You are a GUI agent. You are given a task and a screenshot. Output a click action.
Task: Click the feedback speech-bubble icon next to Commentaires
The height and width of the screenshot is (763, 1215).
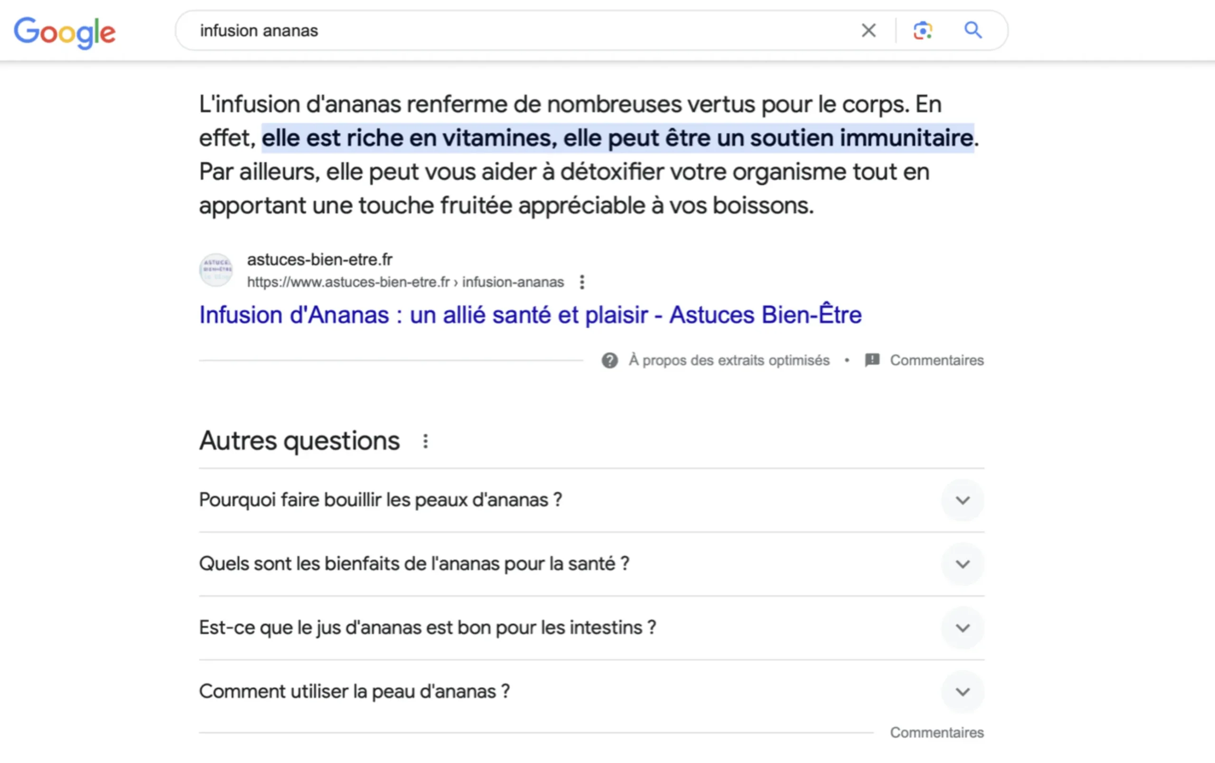pos(871,360)
